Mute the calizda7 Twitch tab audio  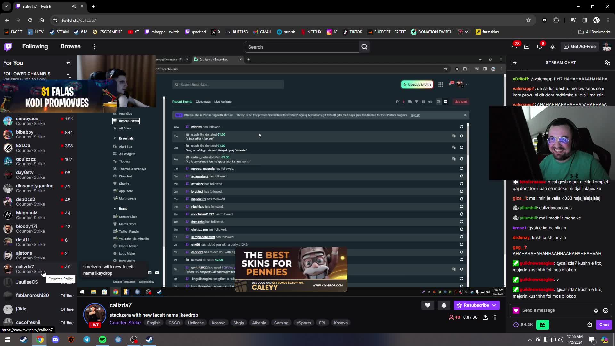coord(74,6)
